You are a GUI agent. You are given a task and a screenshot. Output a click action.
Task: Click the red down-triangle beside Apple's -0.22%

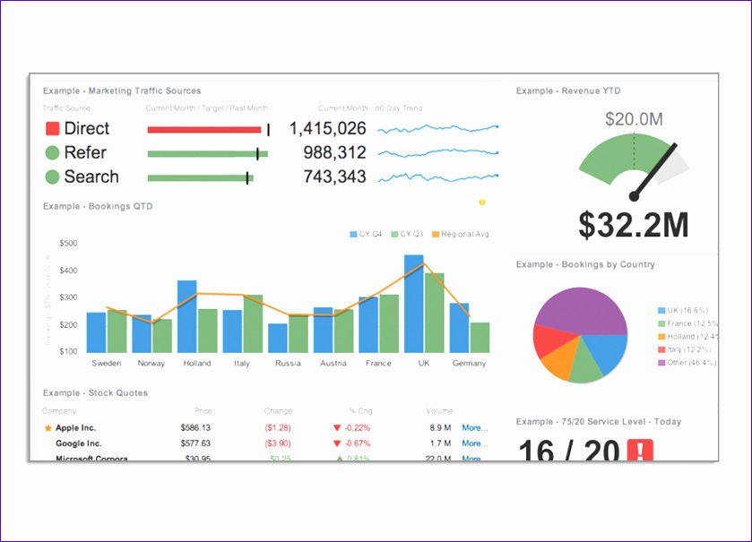[336, 427]
